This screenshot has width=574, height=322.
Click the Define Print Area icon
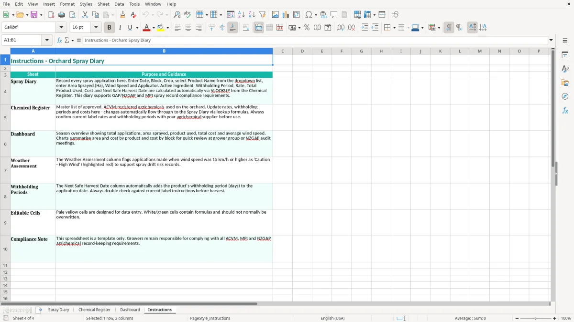tap(357, 15)
